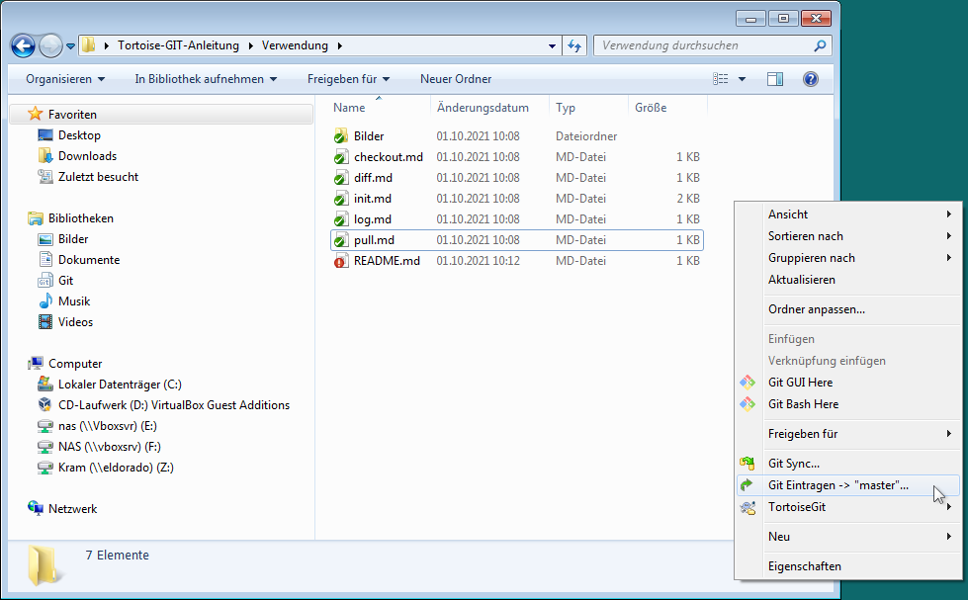Click the search magnifier icon

click(820, 45)
